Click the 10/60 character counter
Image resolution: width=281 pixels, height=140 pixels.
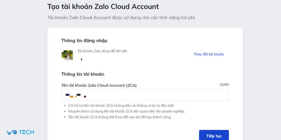(x=224, y=85)
